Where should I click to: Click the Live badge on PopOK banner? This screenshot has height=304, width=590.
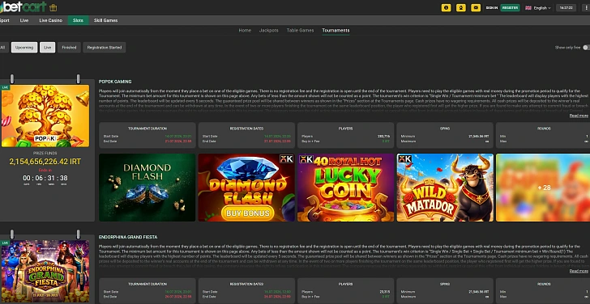(x=5, y=87)
